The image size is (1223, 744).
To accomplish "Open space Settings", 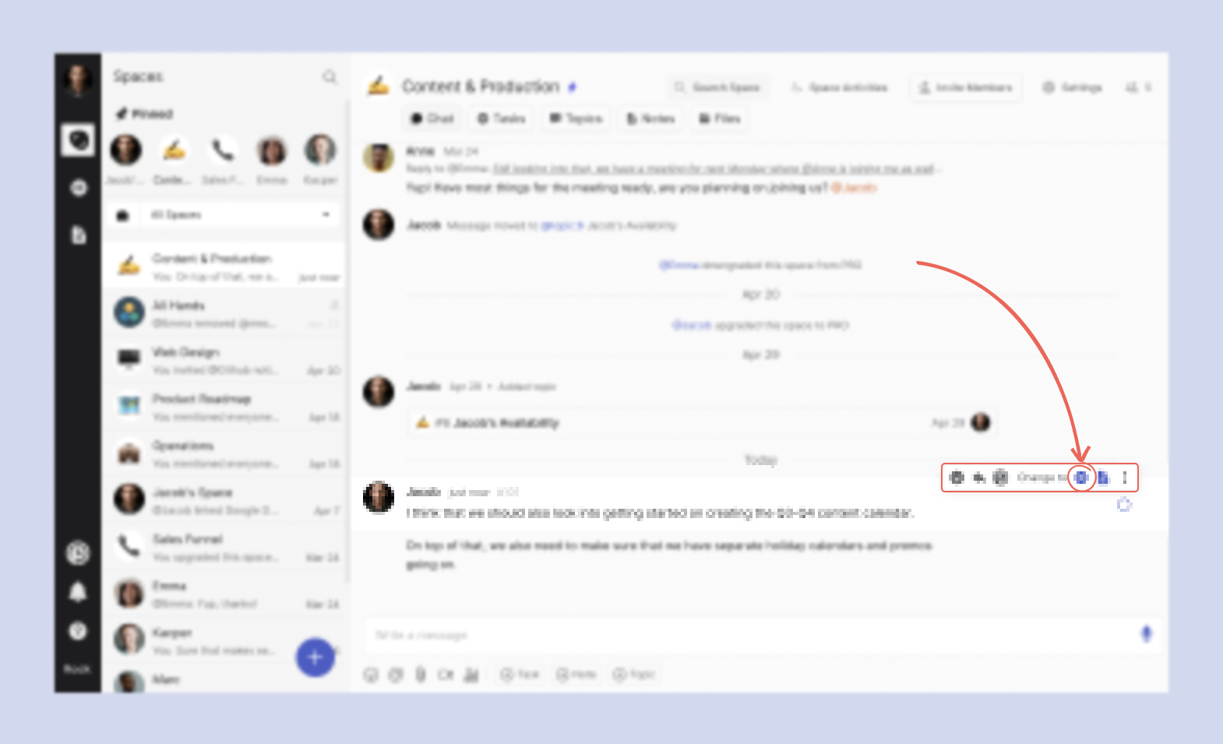I will coord(1073,87).
